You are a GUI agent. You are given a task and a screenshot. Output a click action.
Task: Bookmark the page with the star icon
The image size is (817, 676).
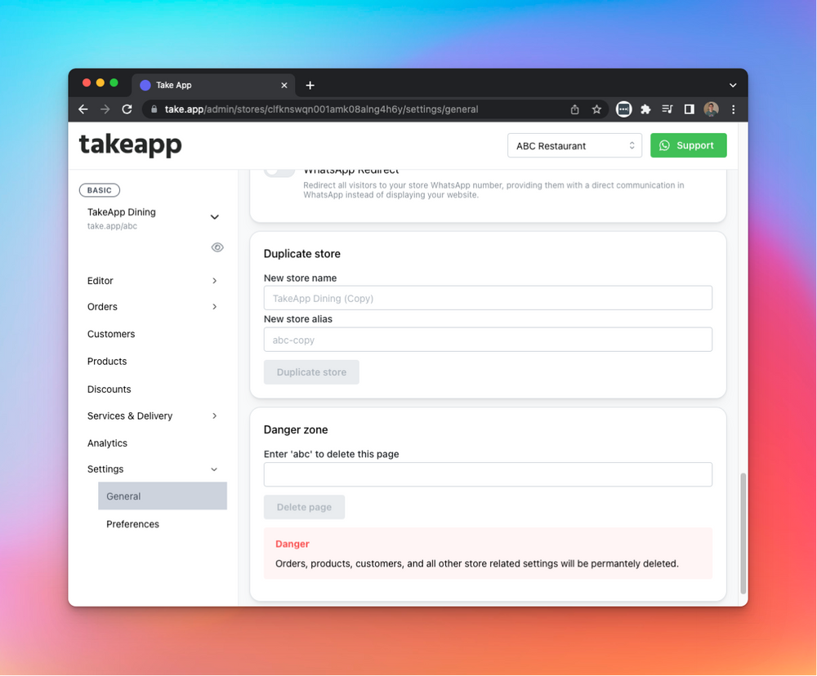coord(596,109)
